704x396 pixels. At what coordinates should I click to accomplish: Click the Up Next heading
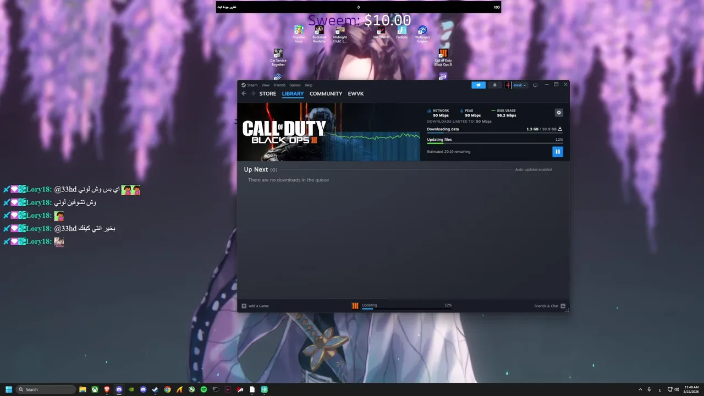(256, 169)
